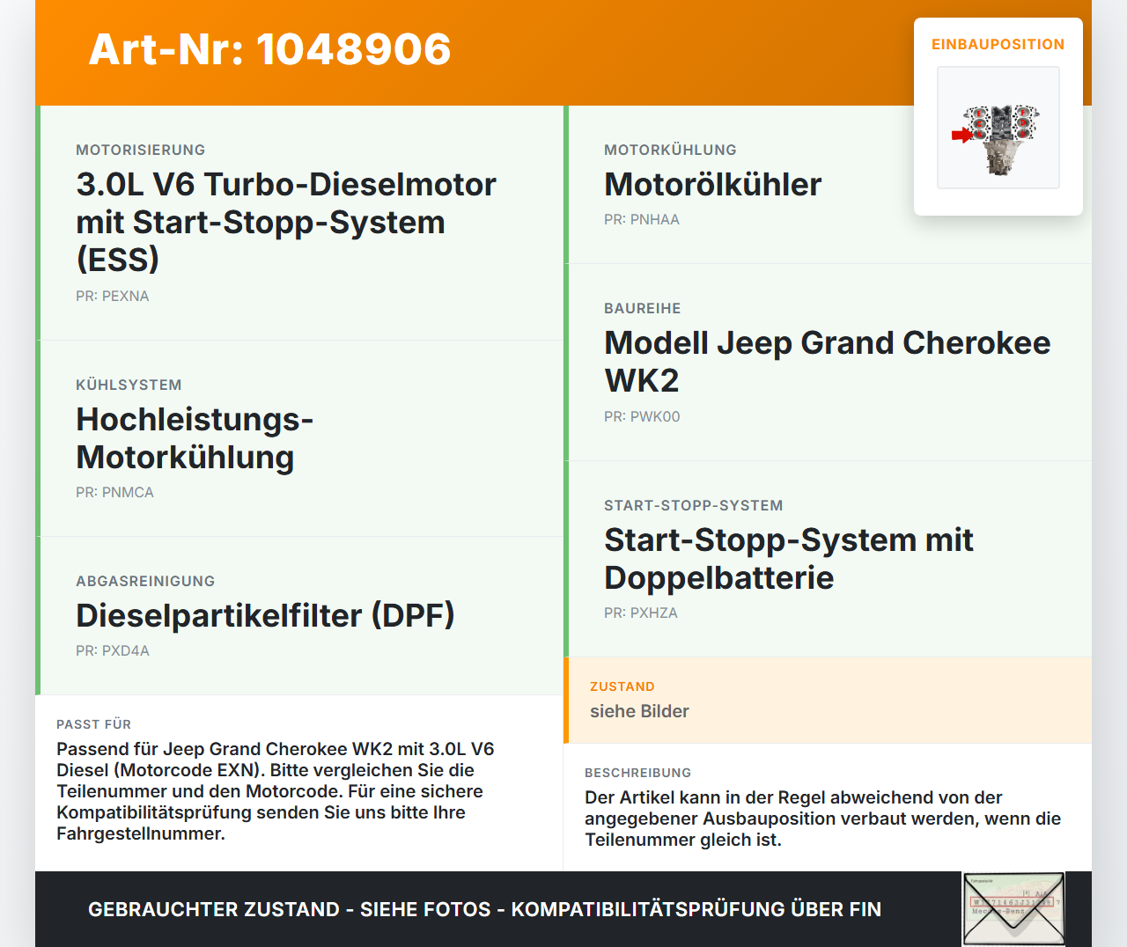
Task: Click the PR: PXD4A code
Action: tap(113, 650)
